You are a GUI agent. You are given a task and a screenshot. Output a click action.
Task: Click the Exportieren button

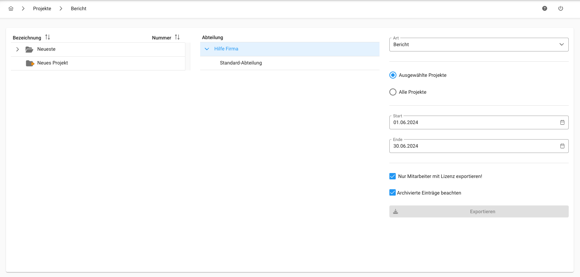(479, 211)
